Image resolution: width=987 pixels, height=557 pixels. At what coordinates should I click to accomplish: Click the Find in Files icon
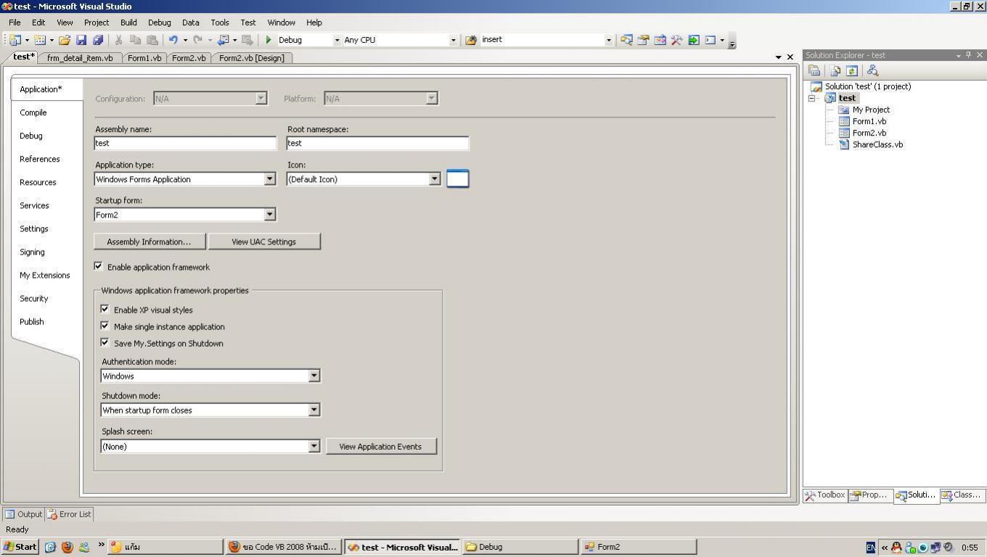471,40
